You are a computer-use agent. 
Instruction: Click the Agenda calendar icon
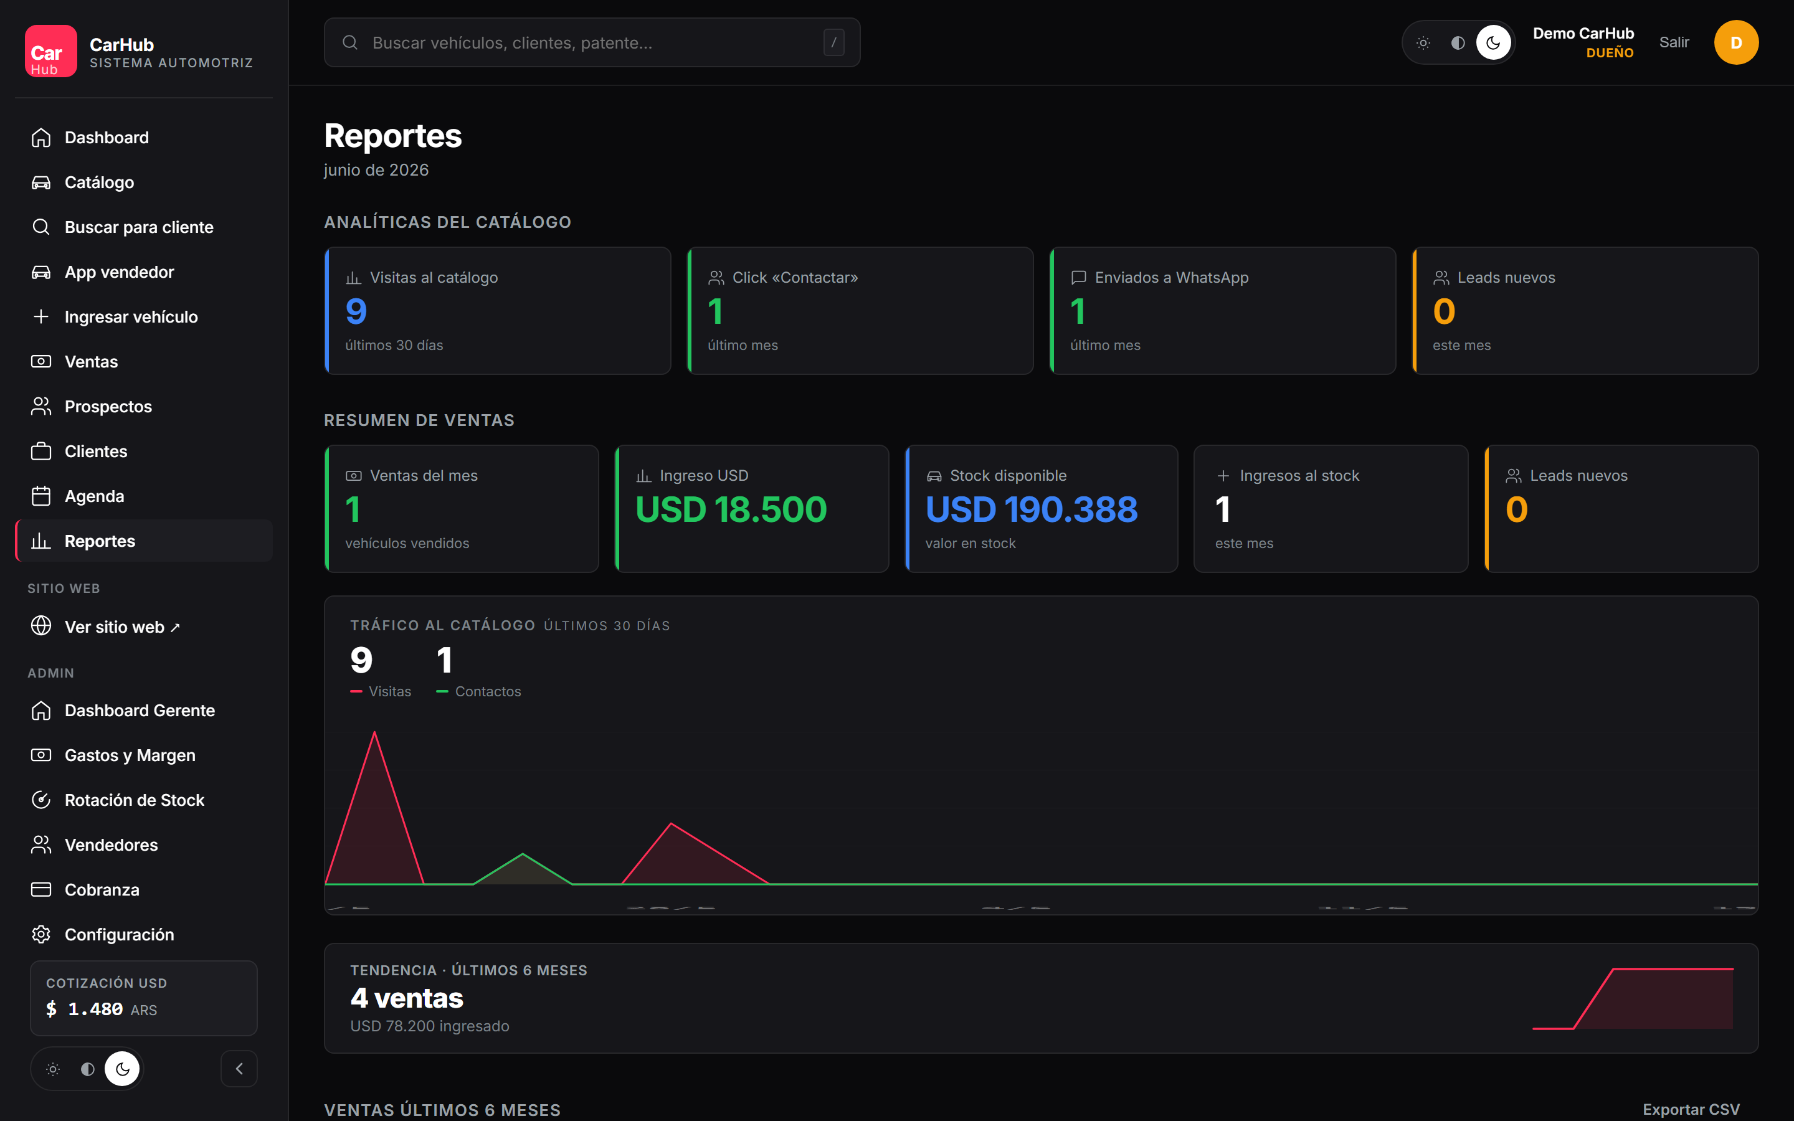(40, 496)
